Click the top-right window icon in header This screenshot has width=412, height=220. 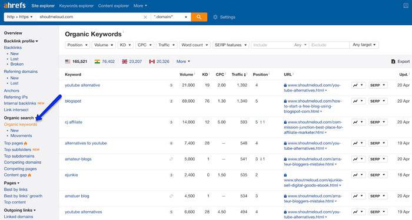(406, 5)
